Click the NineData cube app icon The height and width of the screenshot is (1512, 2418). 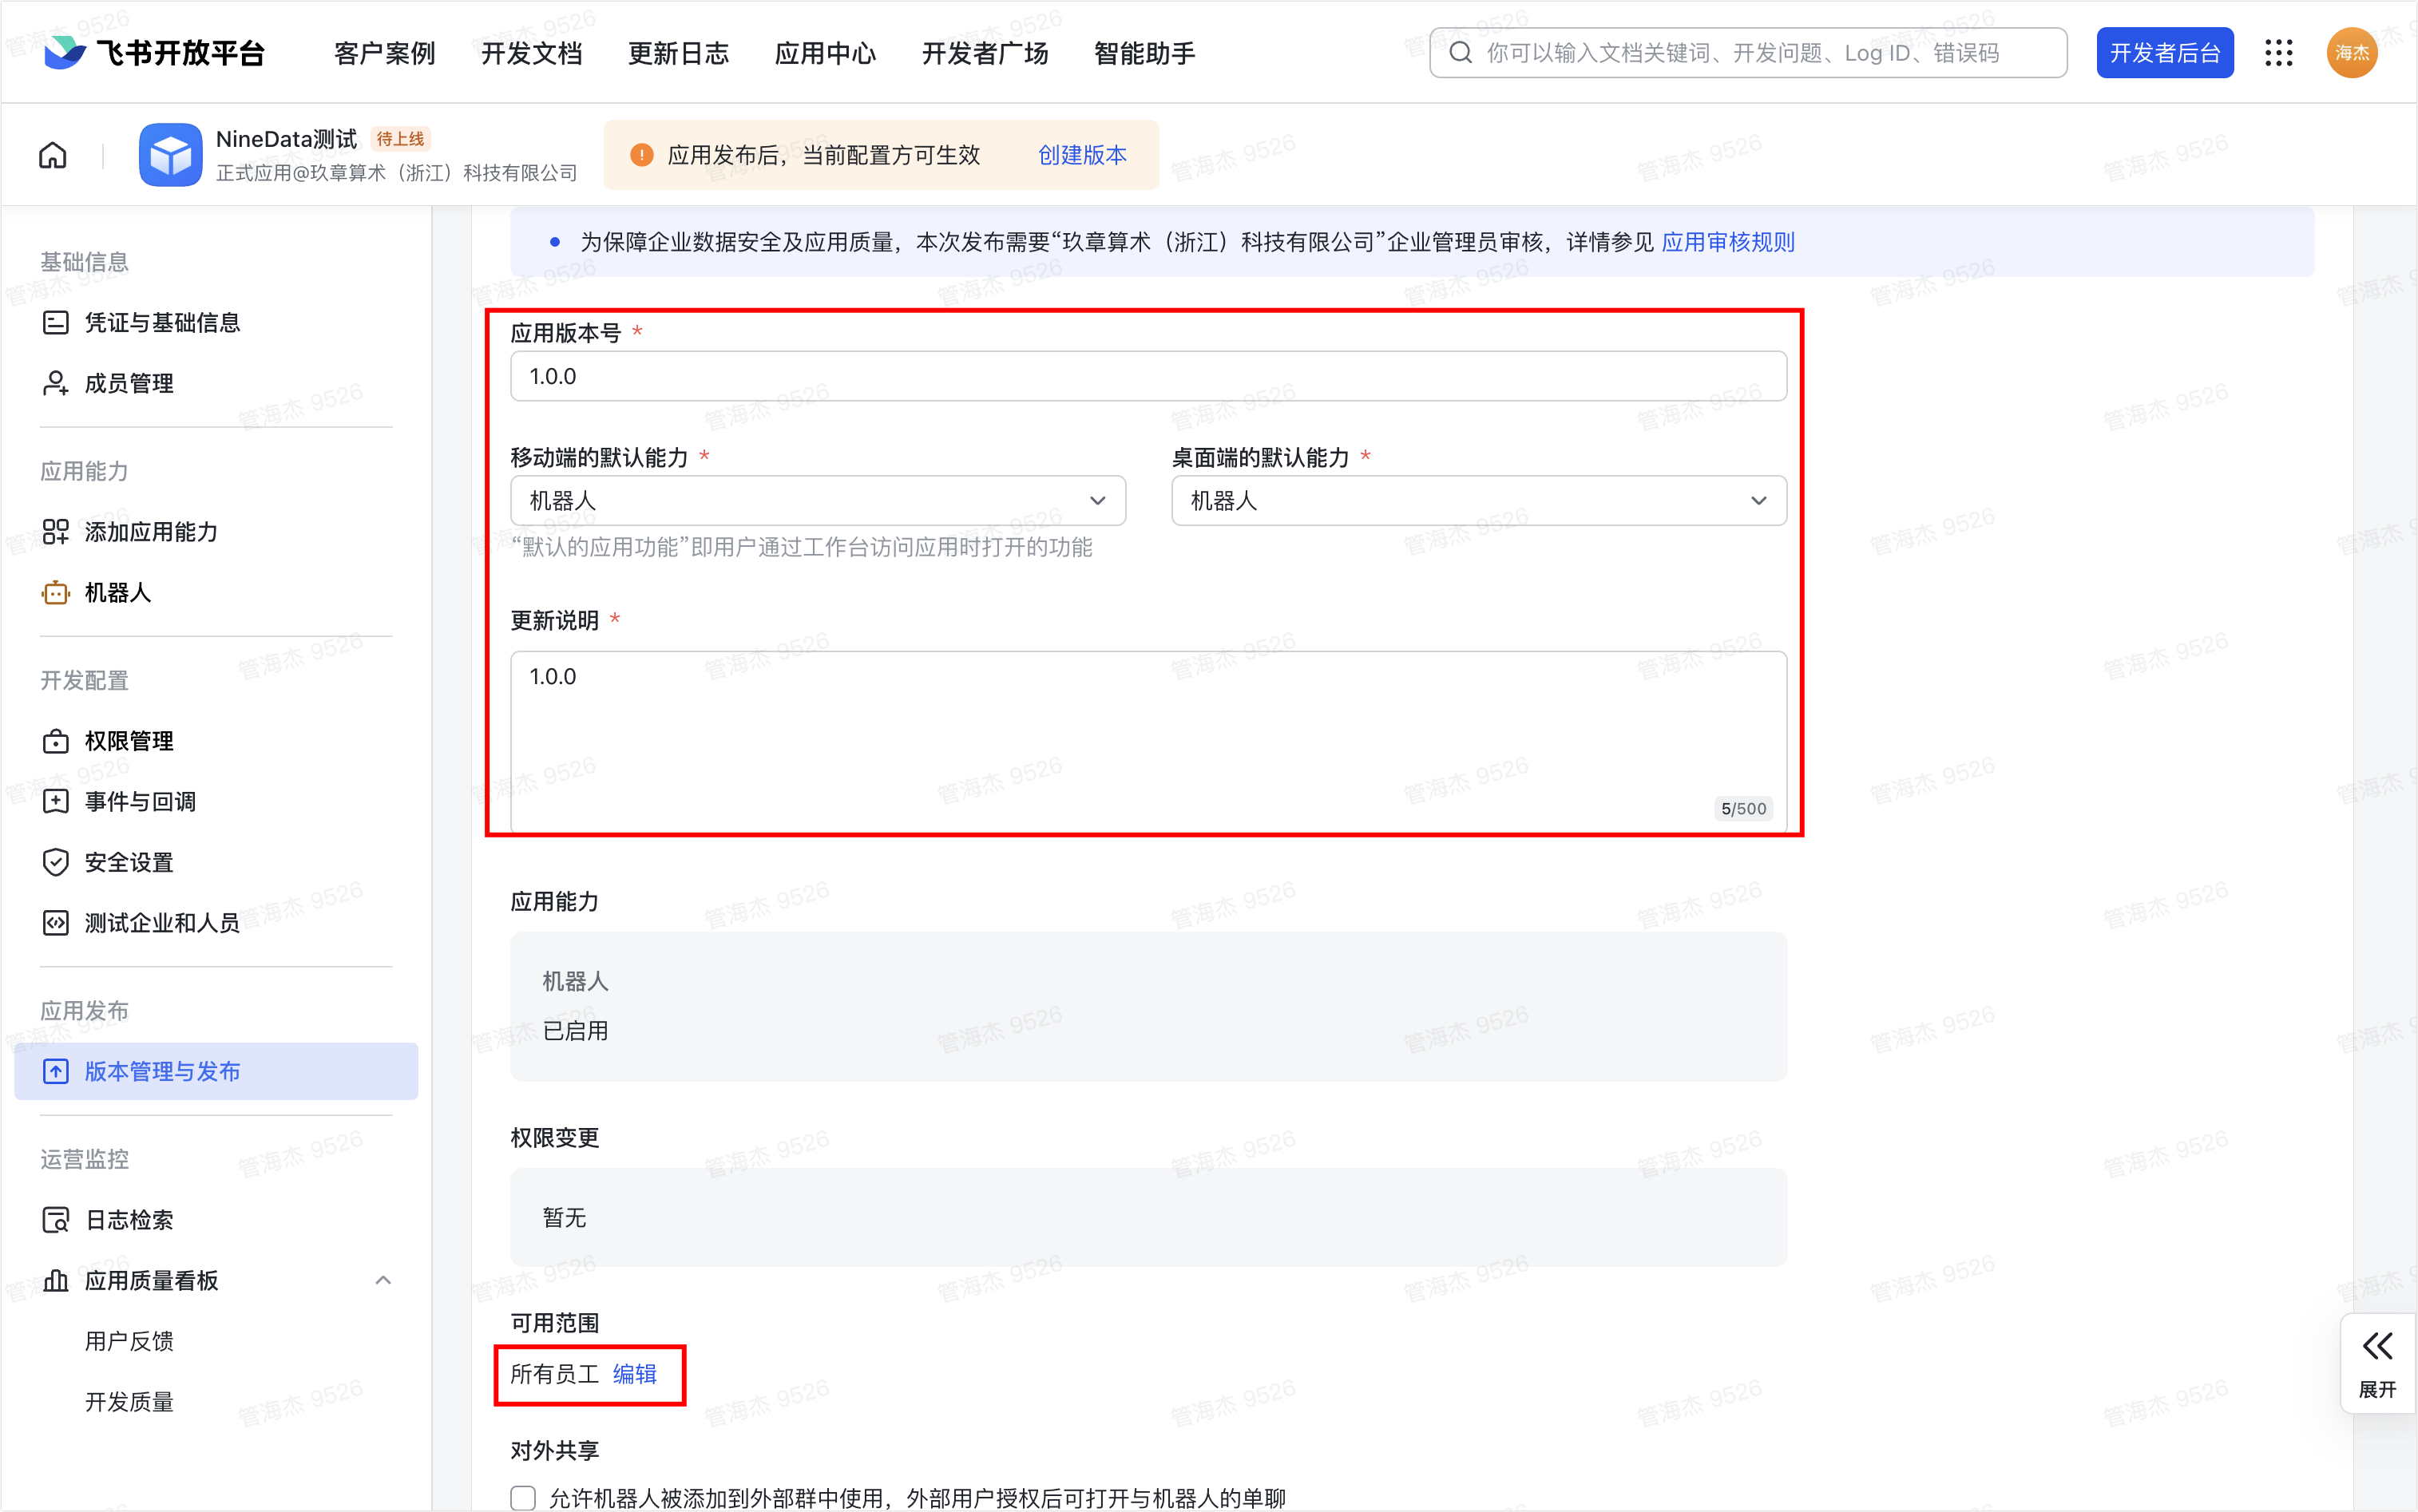[x=170, y=155]
